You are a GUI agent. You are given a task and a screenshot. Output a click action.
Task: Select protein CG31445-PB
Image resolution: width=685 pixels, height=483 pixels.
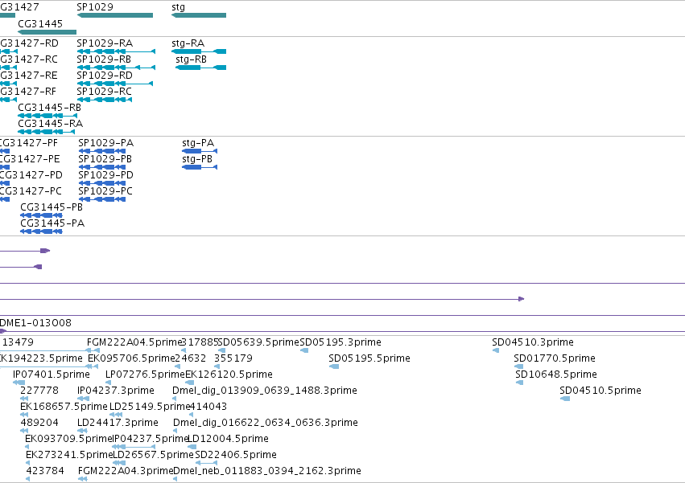tap(42, 215)
